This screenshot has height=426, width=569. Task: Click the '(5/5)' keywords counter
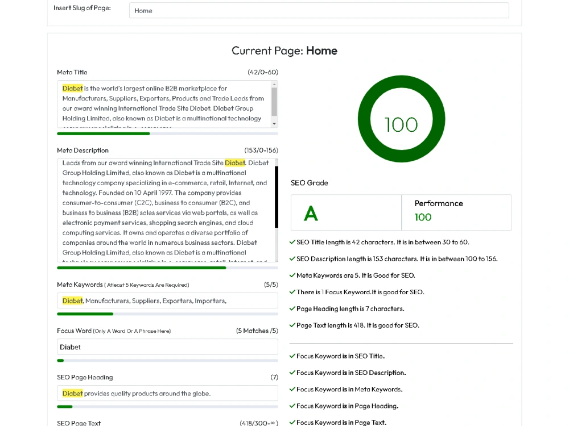click(271, 285)
